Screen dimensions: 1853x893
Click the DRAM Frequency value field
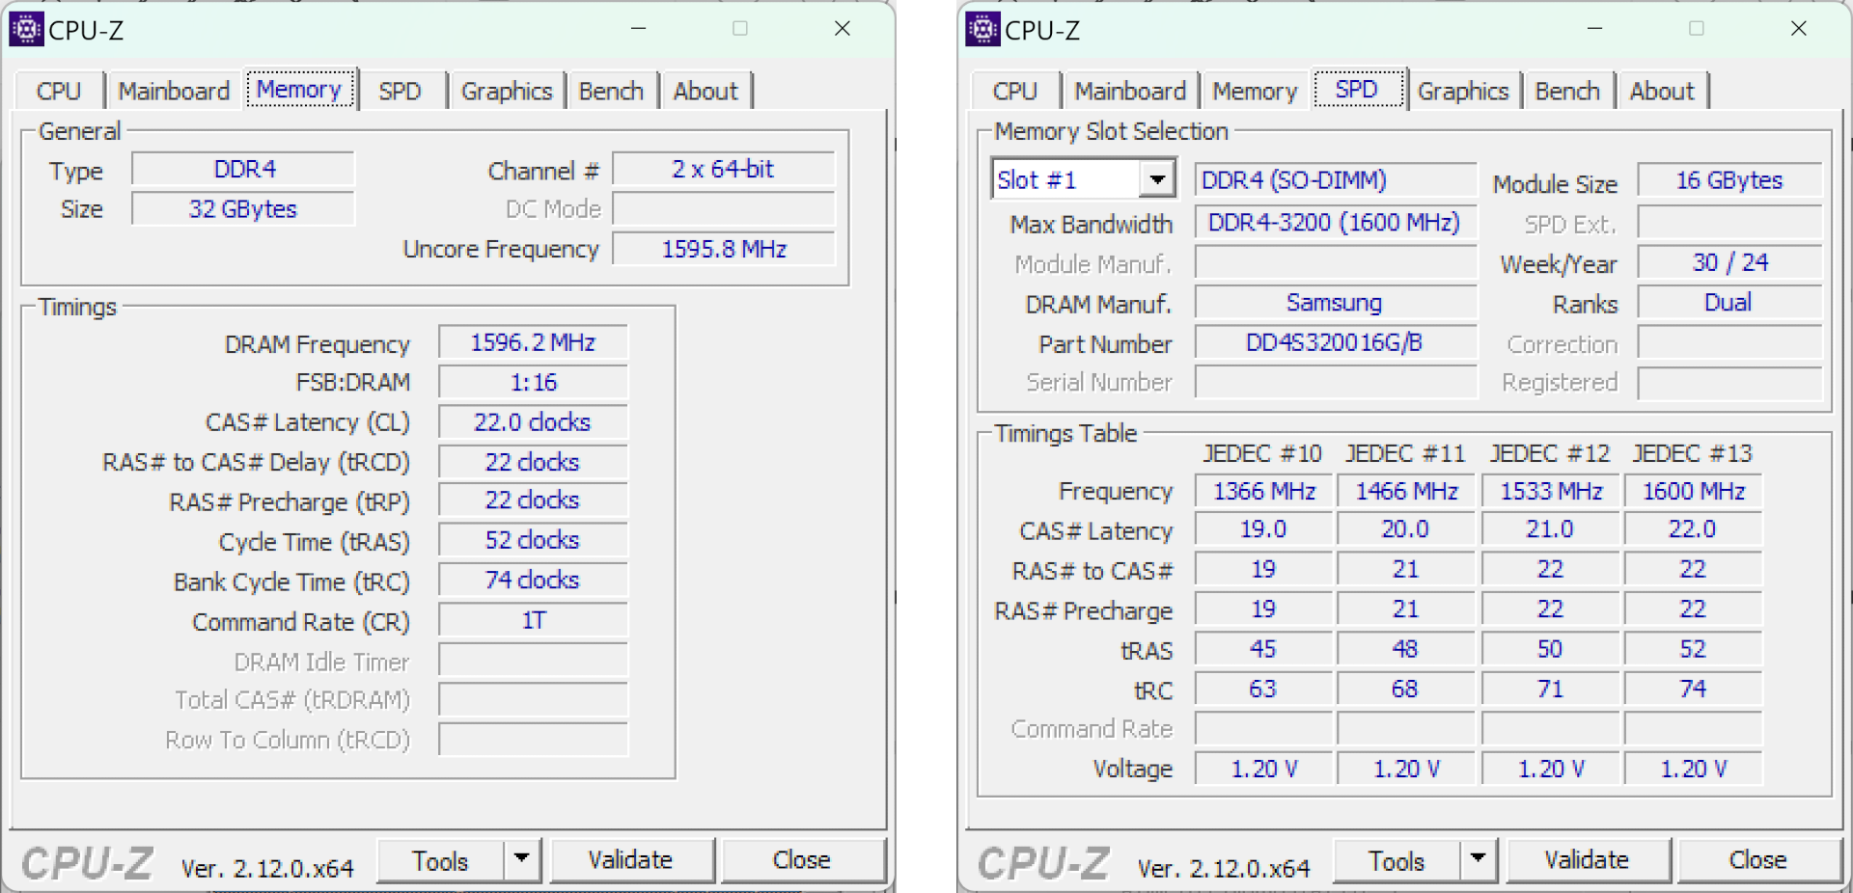click(533, 343)
